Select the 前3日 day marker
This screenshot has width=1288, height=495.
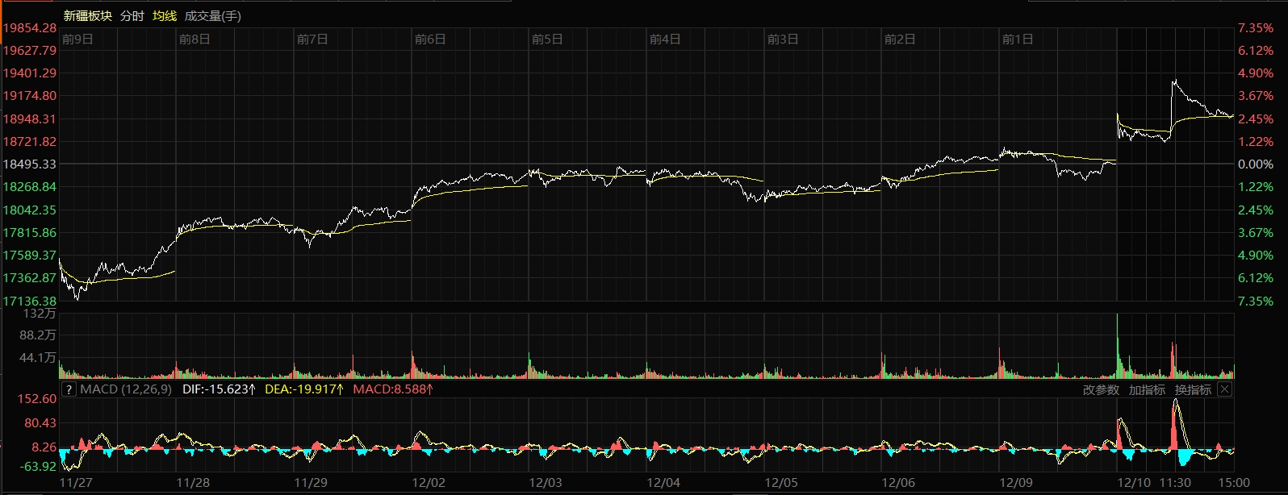point(783,39)
